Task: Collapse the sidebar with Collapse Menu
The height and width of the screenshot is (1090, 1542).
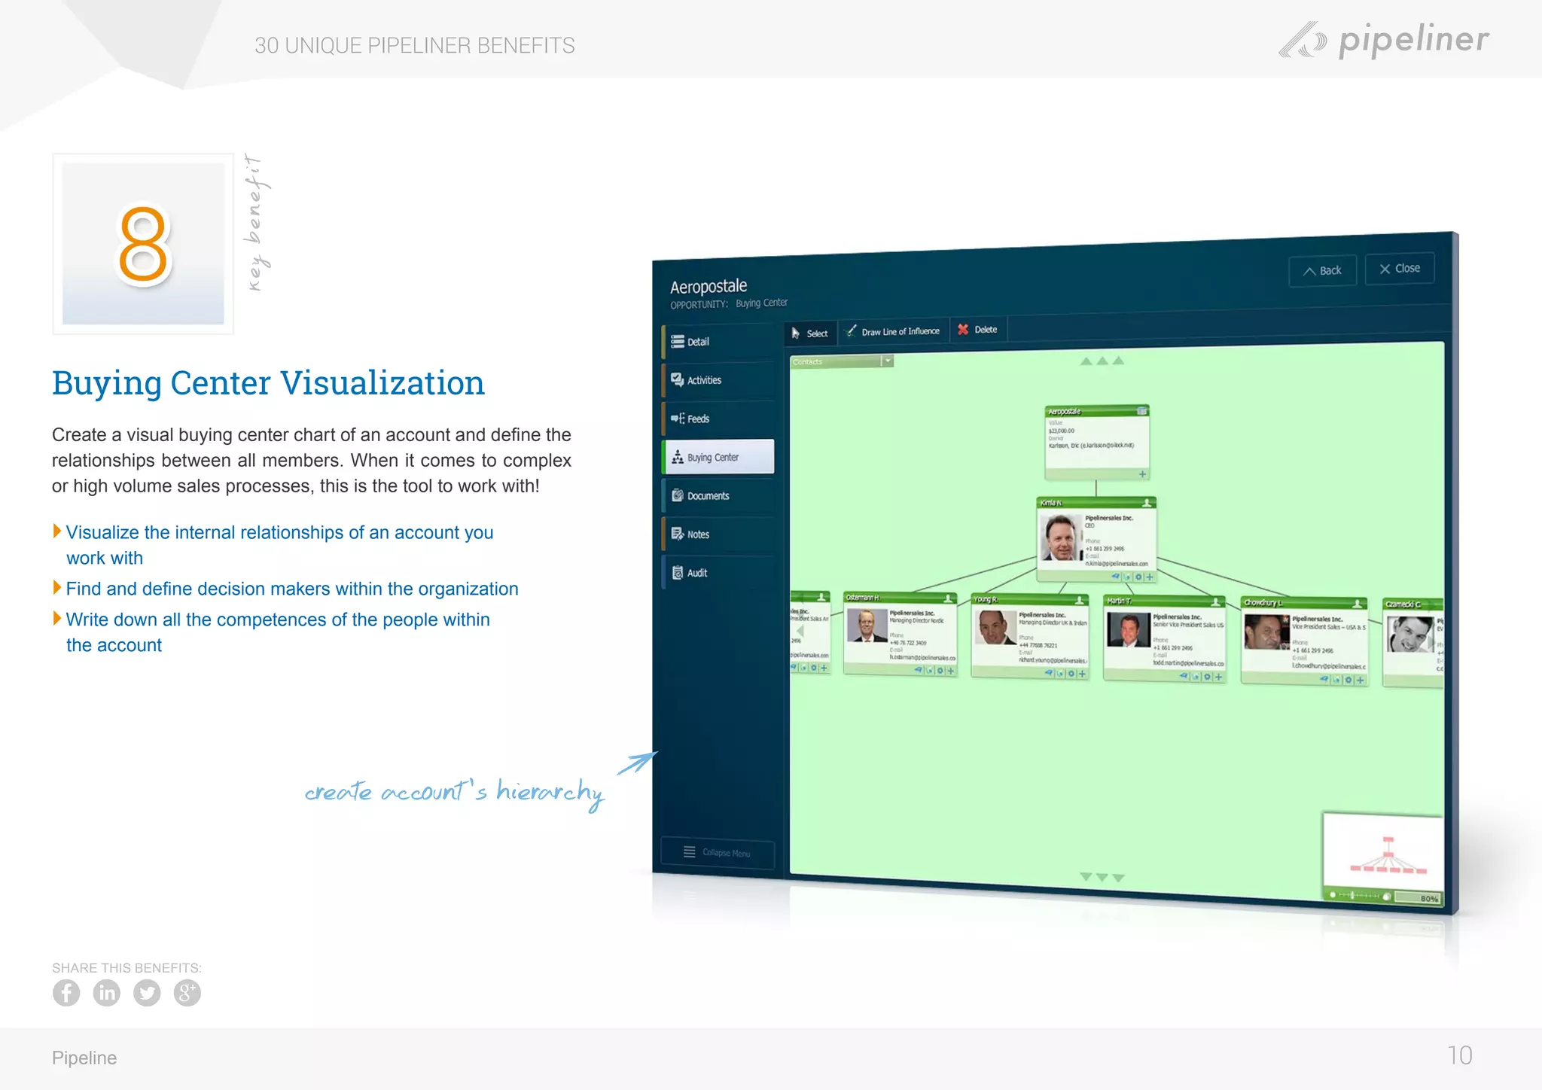Action: (x=718, y=853)
